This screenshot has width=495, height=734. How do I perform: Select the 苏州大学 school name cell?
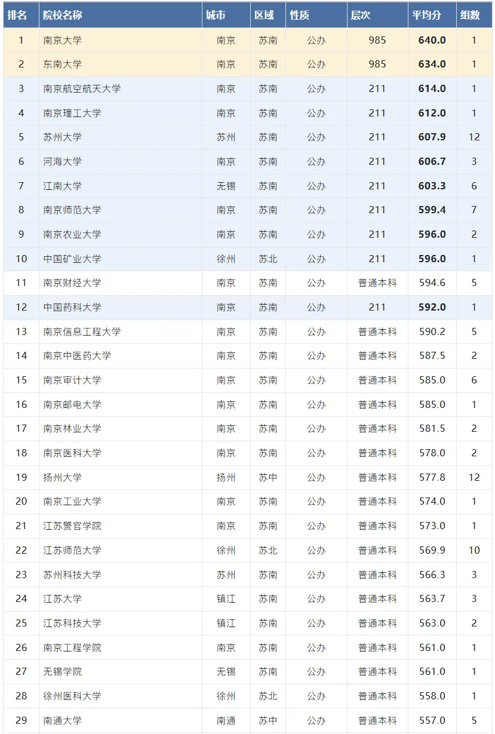pyautogui.click(x=120, y=137)
